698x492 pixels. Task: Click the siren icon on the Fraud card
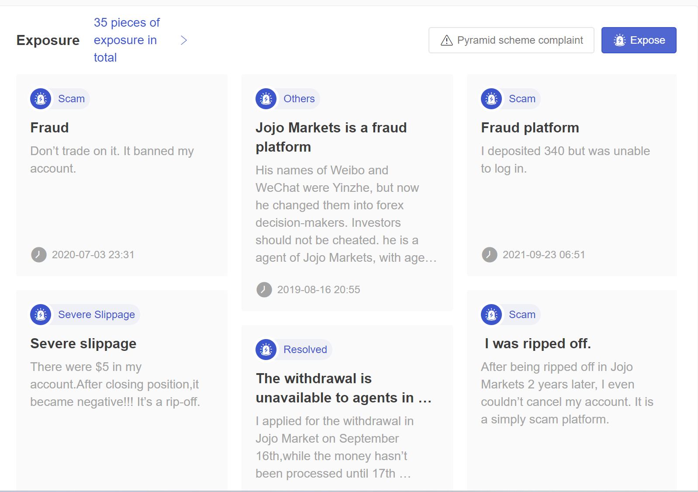pos(41,99)
